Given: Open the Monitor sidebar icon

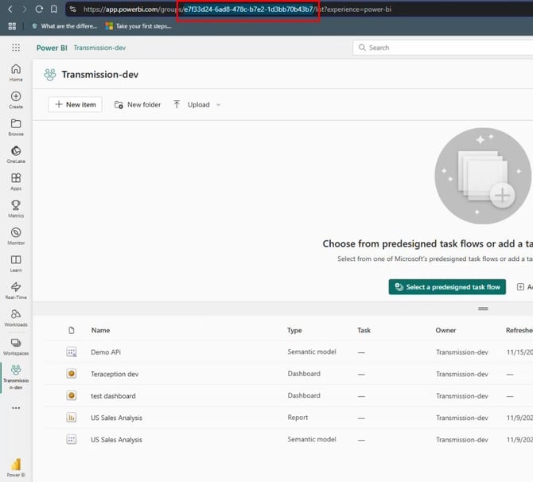Looking at the screenshot, I should (x=16, y=236).
